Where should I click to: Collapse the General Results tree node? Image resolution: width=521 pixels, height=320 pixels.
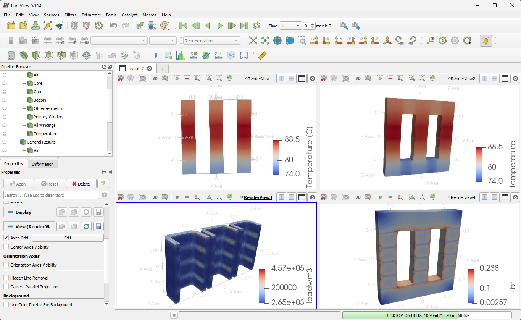click(17, 142)
